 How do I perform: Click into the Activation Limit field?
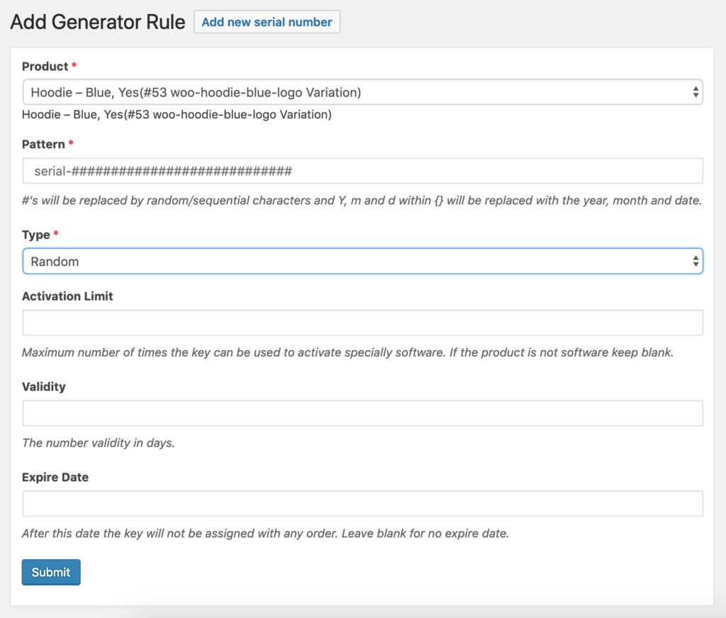[x=362, y=322]
